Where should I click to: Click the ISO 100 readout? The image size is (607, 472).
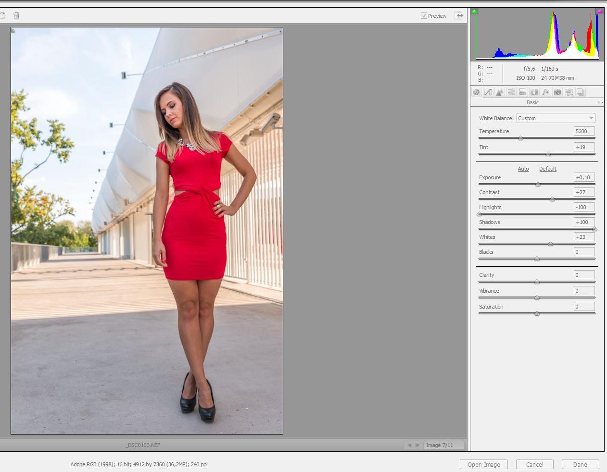(x=526, y=78)
